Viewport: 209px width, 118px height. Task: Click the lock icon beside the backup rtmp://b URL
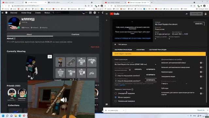click(116, 81)
